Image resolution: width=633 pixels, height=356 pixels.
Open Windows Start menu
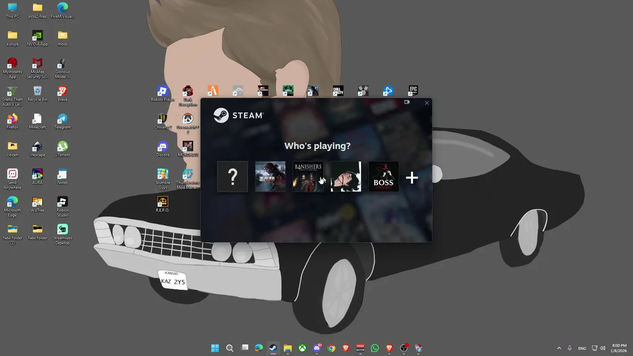tap(215, 348)
